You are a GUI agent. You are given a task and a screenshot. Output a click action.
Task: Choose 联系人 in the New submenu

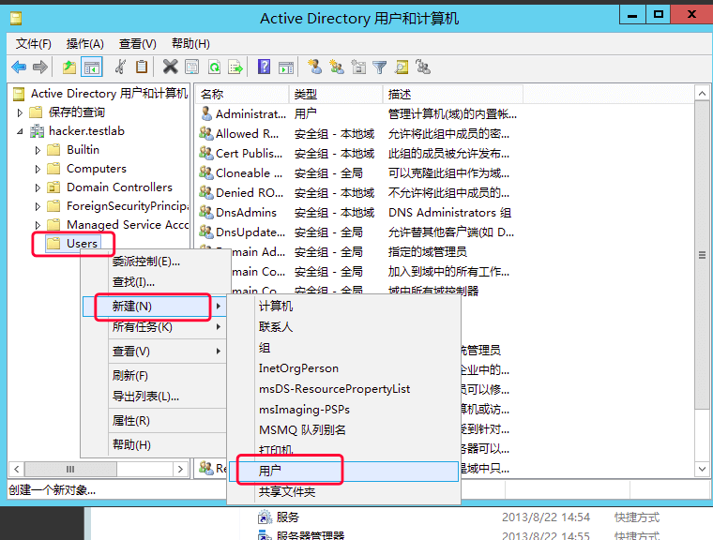coord(344,327)
